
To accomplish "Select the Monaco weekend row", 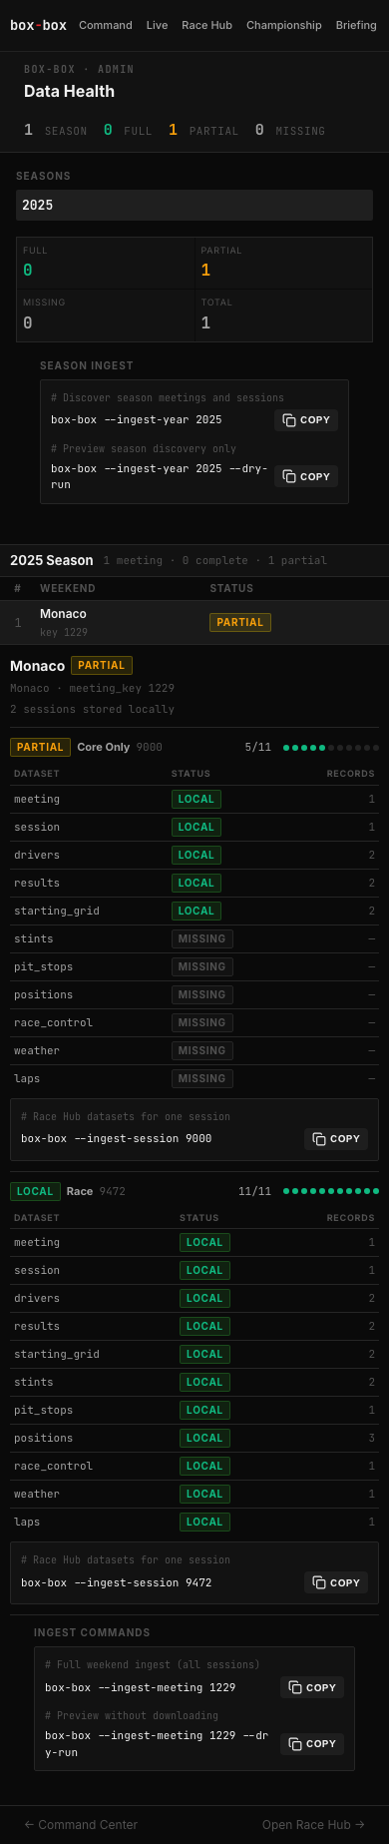I will tap(194, 622).
